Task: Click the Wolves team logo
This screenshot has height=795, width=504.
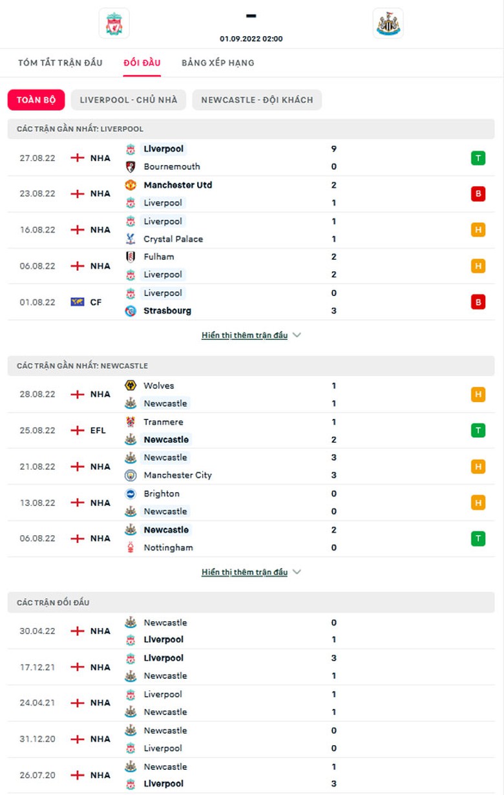Action: tap(131, 386)
